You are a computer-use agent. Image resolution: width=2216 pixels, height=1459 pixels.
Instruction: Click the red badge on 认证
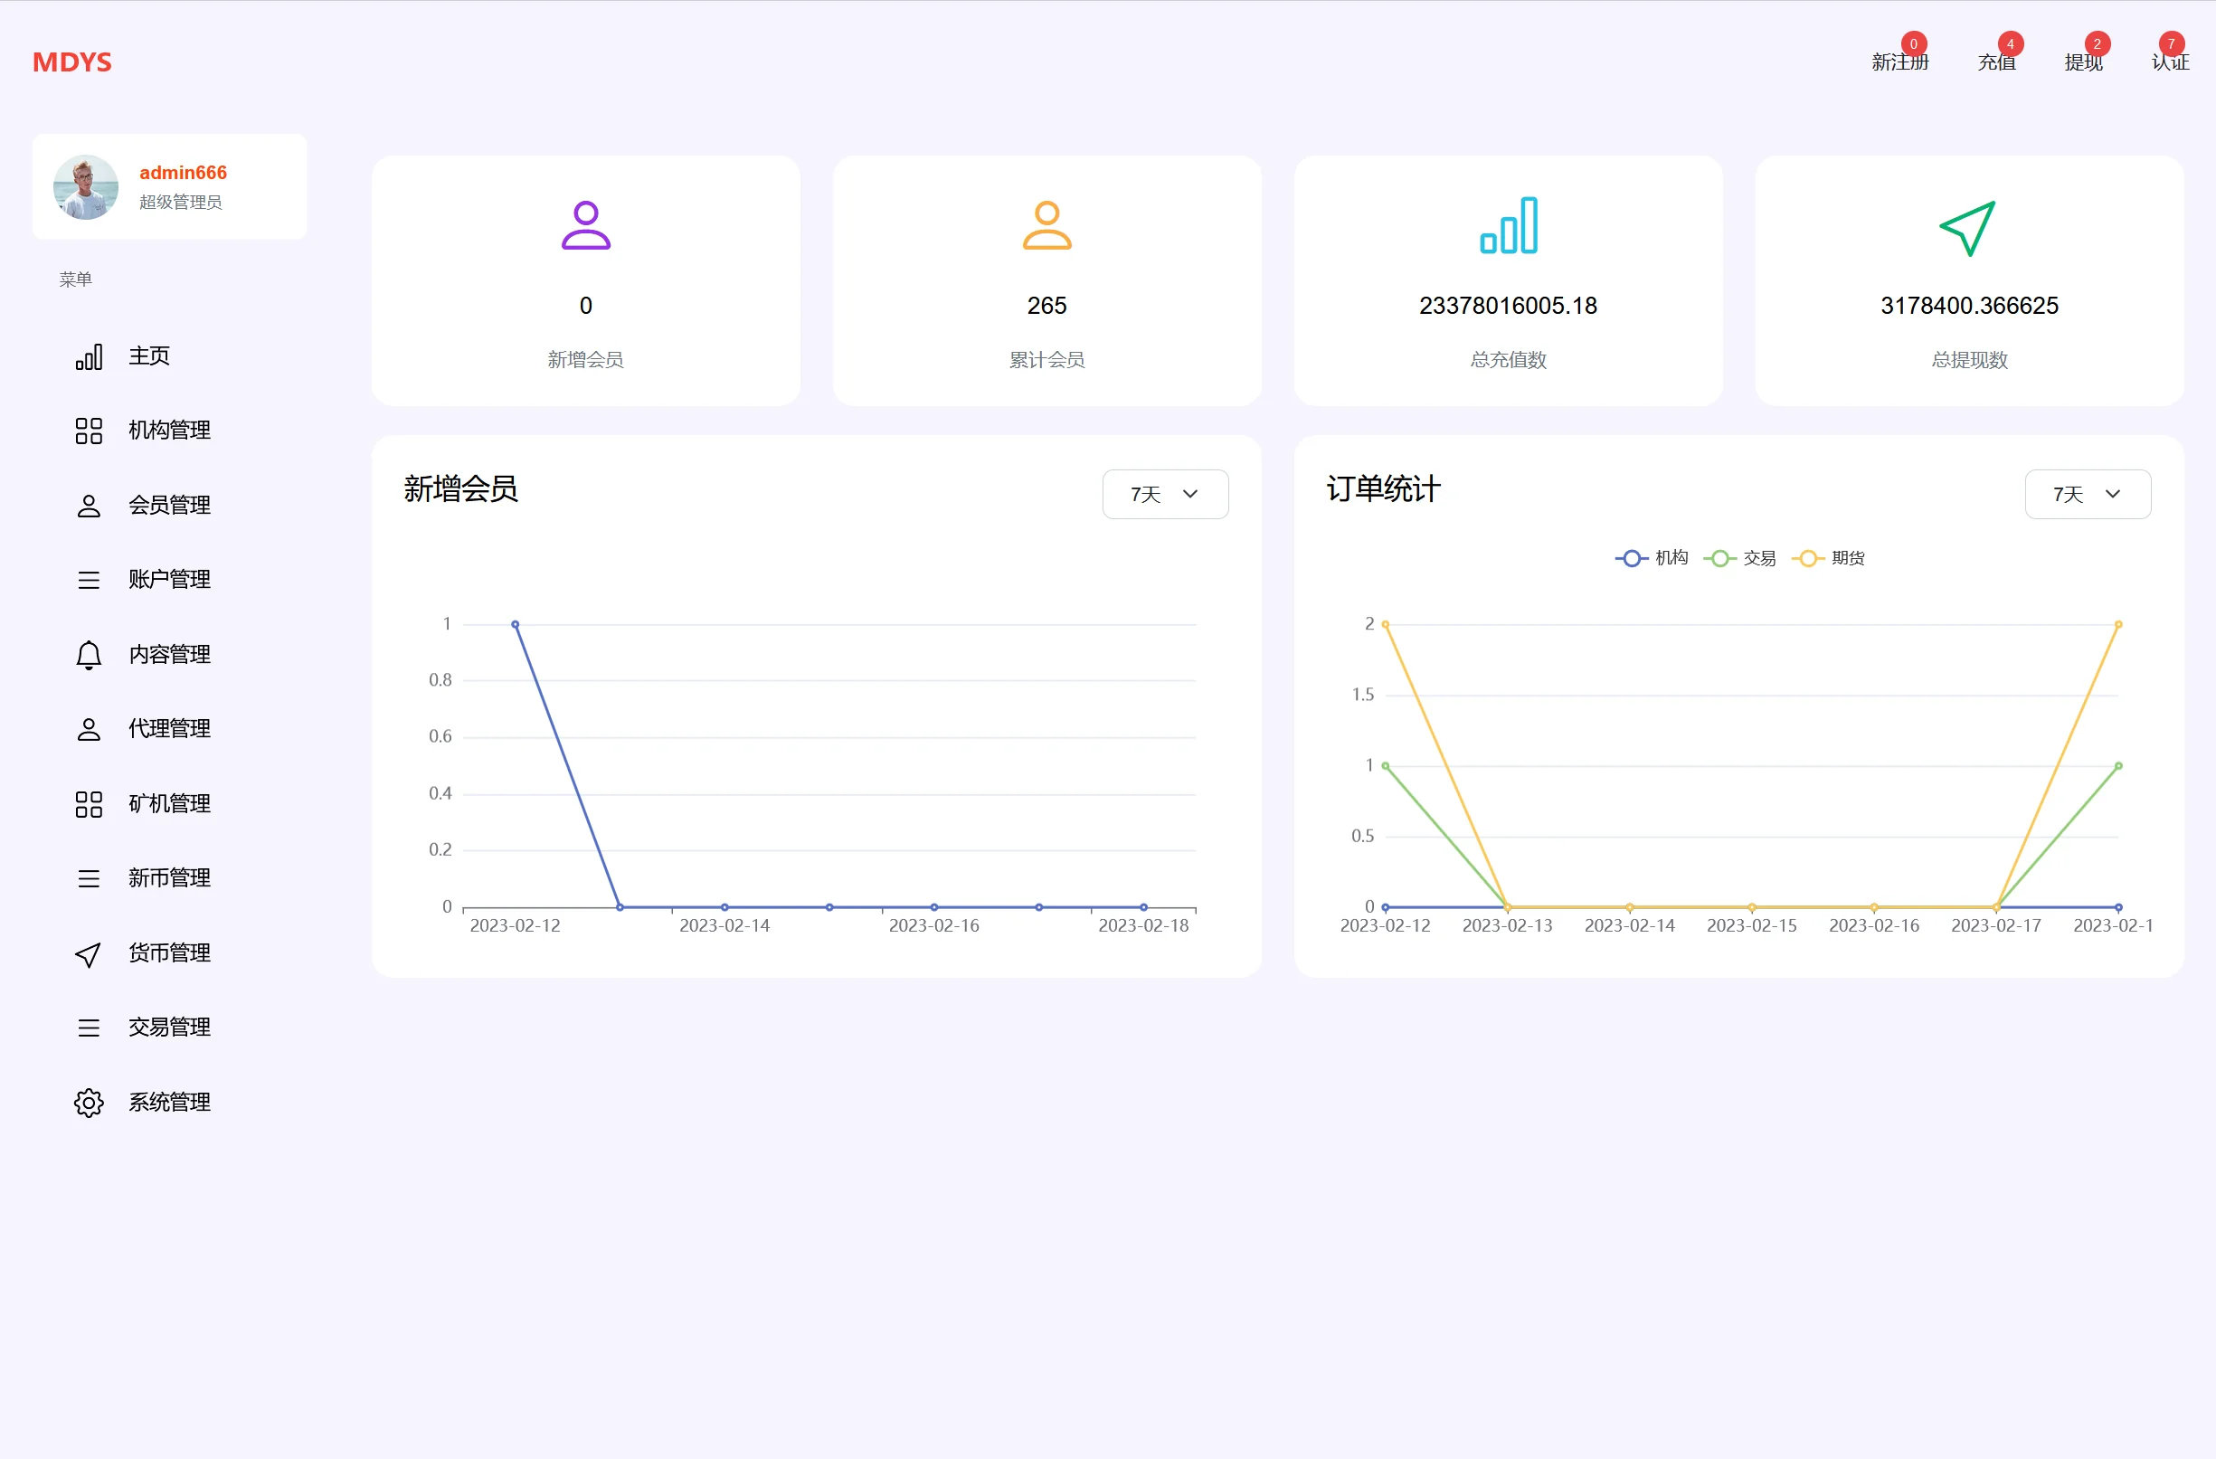click(x=2172, y=43)
